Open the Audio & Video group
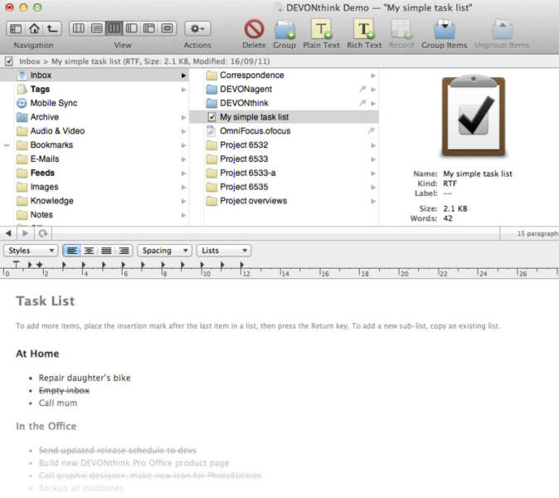Screen dimensions: 559x498 point(95,131)
